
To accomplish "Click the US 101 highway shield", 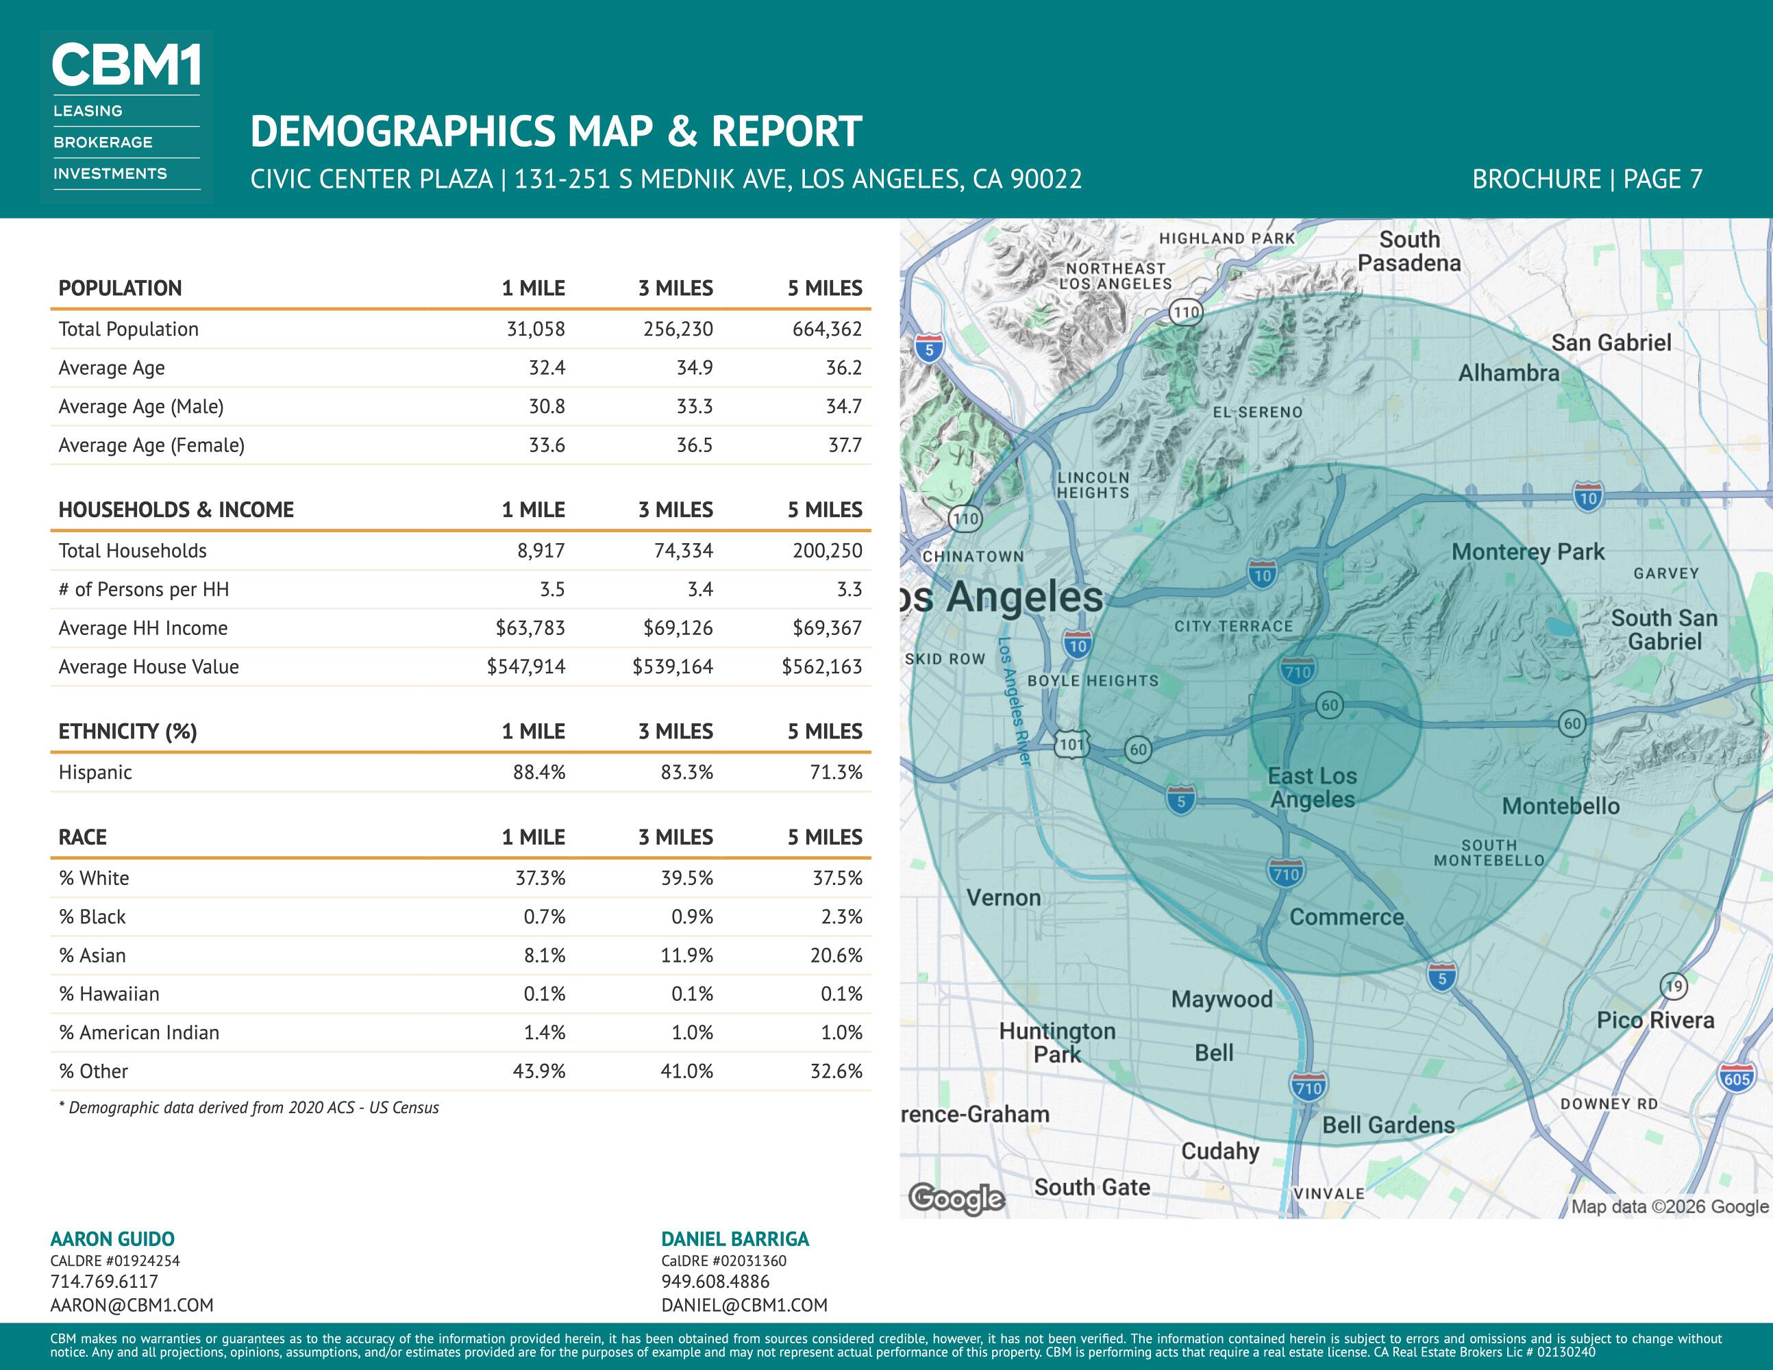I will point(1071,744).
